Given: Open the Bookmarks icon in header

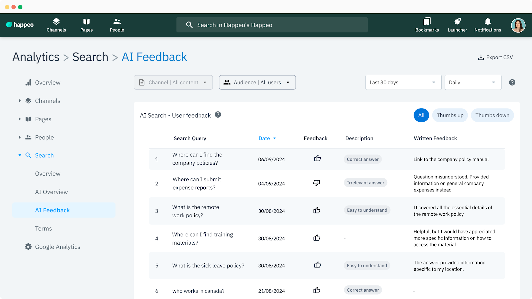Looking at the screenshot, I should click(427, 25).
